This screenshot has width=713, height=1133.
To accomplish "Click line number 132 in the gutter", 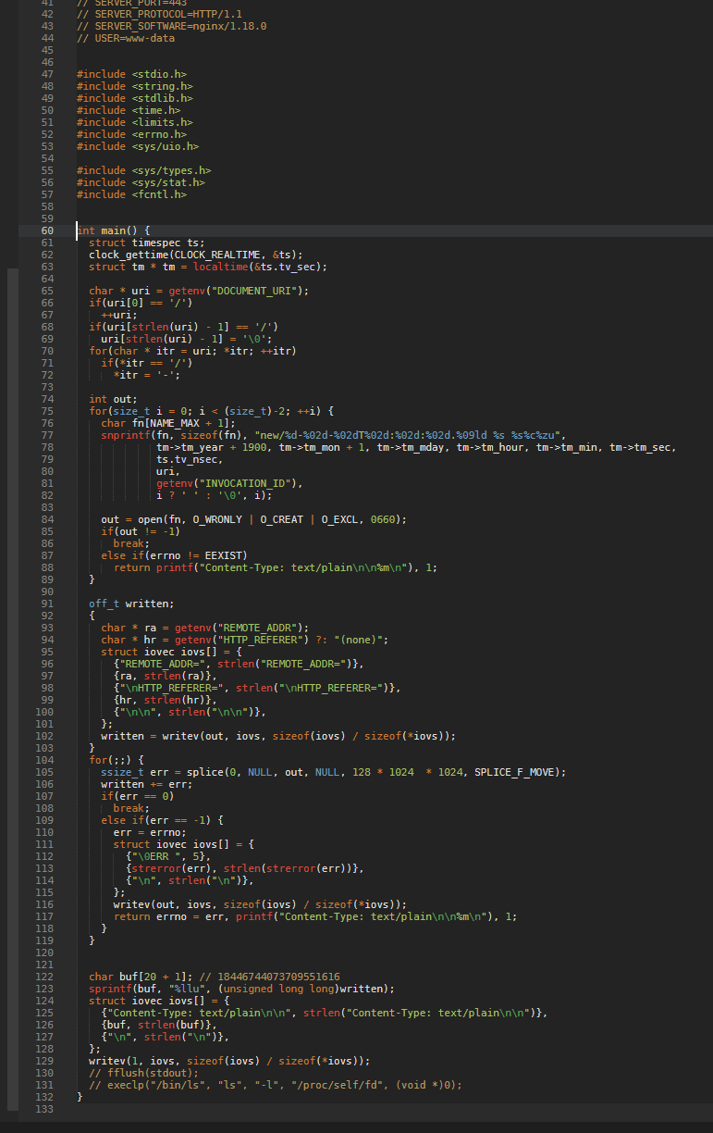I will click(x=45, y=1097).
